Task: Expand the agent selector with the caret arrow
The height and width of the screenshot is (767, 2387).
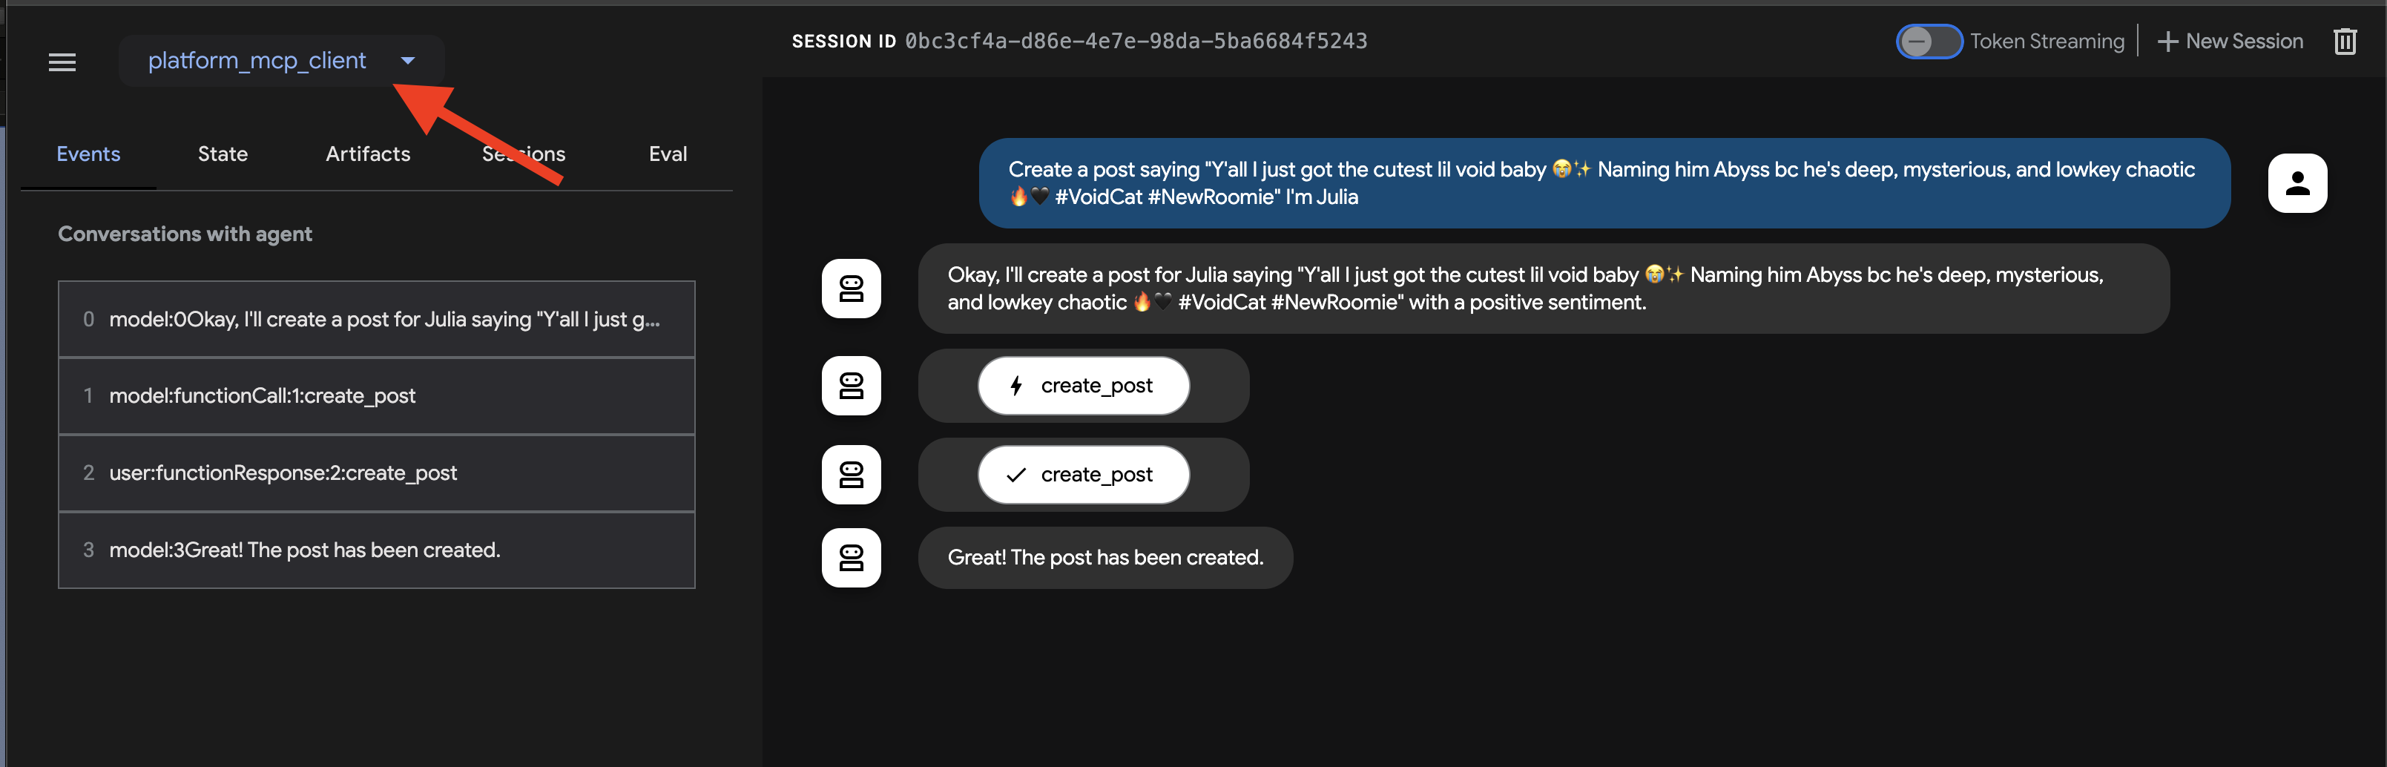Action: (x=409, y=60)
